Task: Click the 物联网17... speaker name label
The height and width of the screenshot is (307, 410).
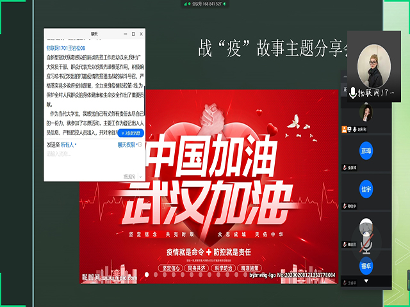Action: click(376, 93)
